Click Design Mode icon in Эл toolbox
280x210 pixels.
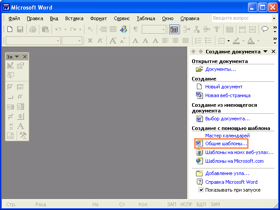point(10,65)
